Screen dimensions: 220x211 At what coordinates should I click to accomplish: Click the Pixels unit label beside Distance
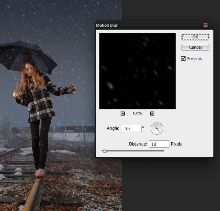[x=176, y=144]
